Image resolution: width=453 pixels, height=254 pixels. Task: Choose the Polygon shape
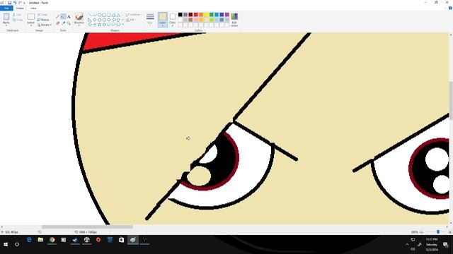click(113, 15)
